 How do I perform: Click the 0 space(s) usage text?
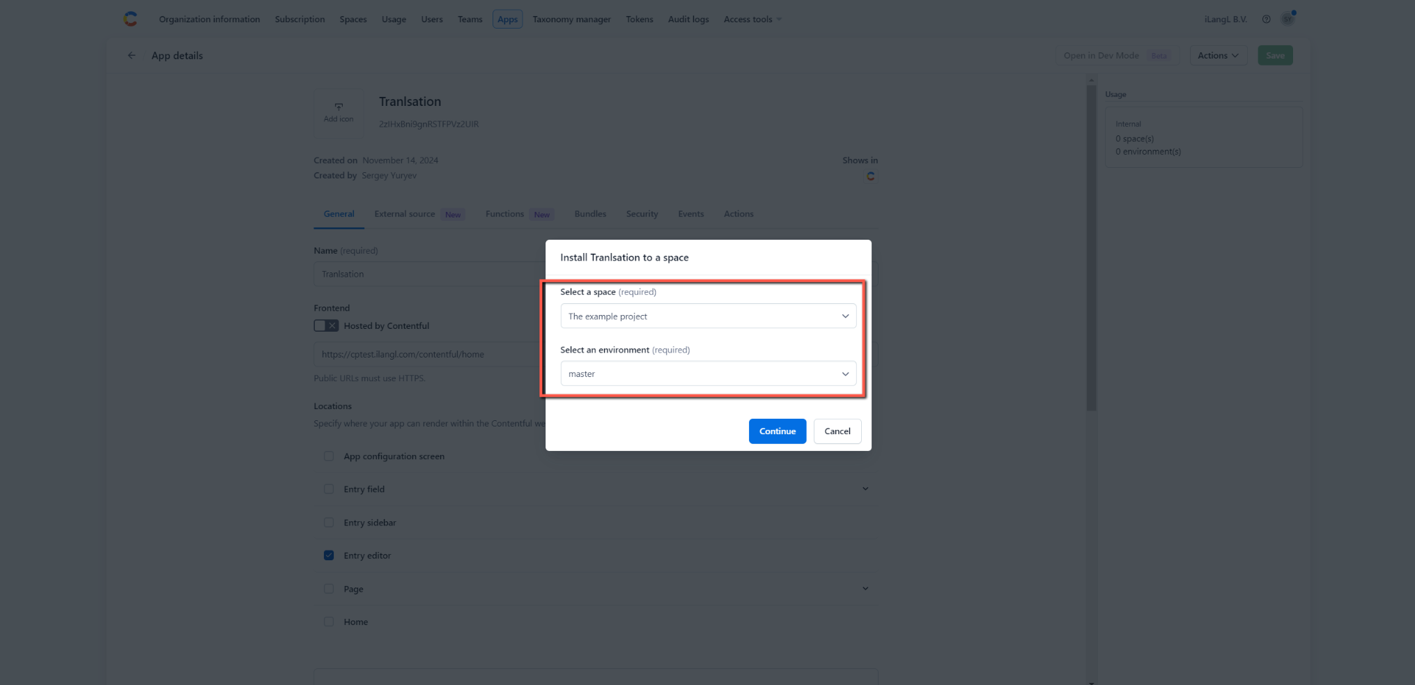(1134, 139)
